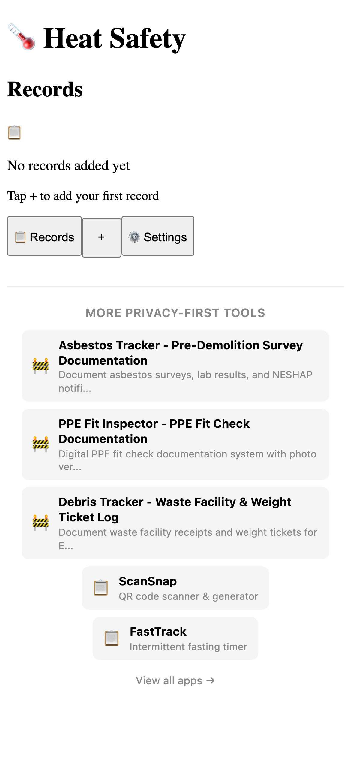Open the View all apps link
Viewport: 351px width, 760px height.
pyautogui.click(x=175, y=680)
